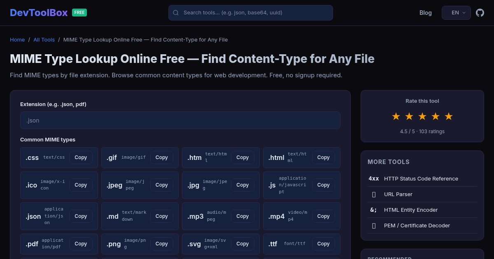Click the search magnifier icon
The width and height of the screenshot is (494, 259).
[176, 13]
